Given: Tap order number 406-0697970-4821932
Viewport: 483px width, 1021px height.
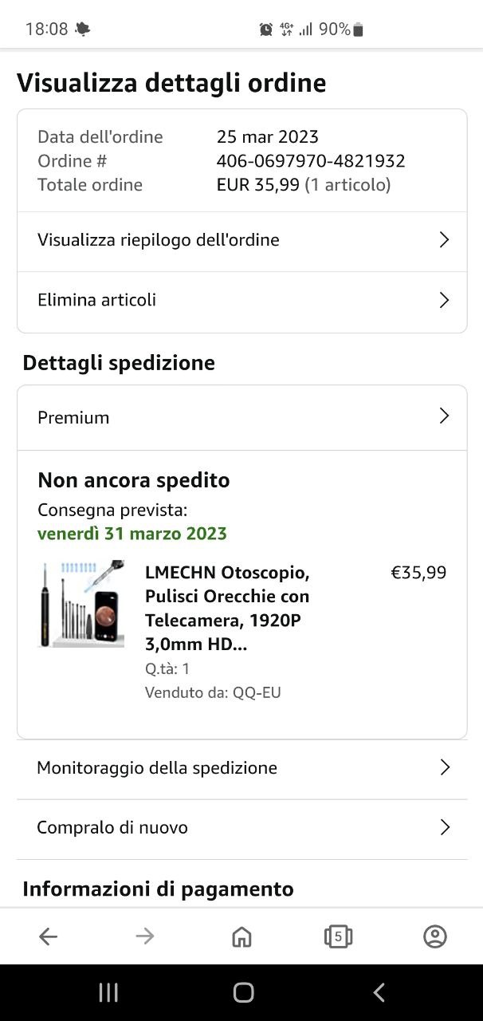Looking at the screenshot, I should [311, 161].
